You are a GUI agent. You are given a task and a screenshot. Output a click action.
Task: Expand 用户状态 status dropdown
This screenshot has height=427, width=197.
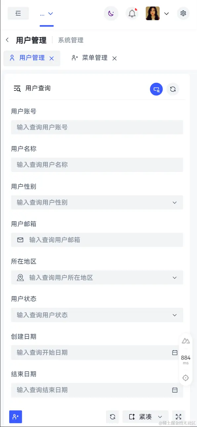coord(97,315)
